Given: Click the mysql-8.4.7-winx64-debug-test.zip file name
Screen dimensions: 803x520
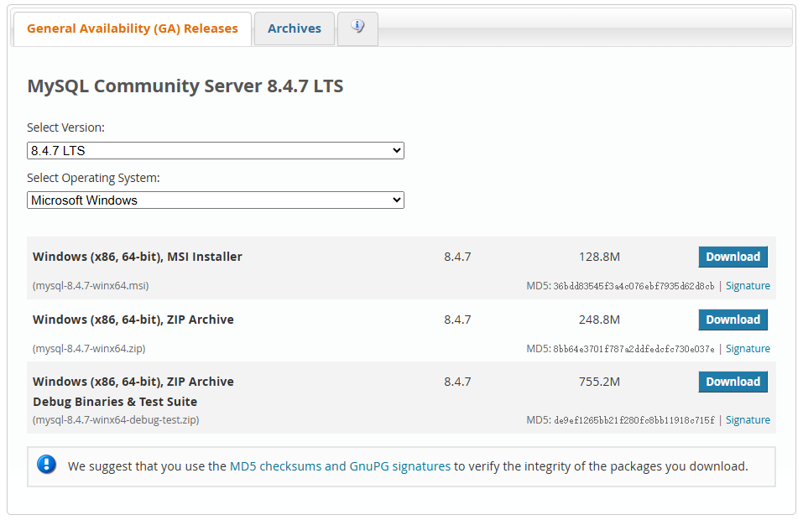Looking at the screenshot, I should (116, 420).
